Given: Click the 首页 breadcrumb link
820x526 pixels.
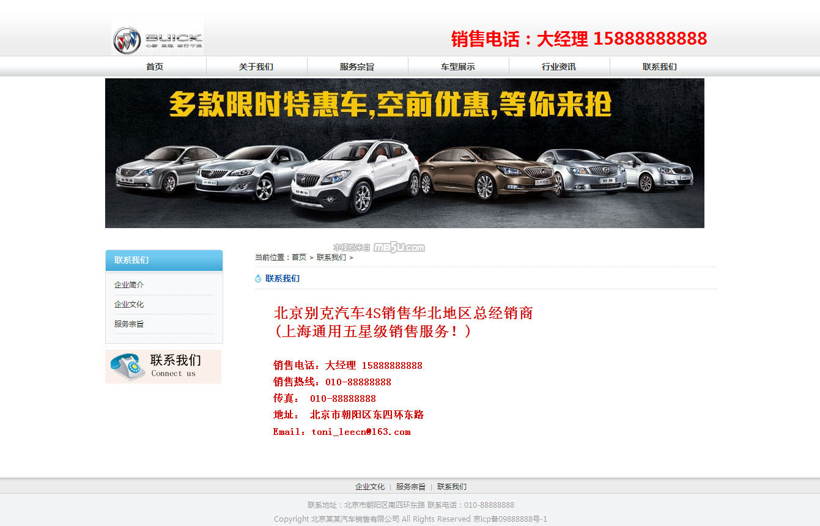Looking at the screenshot, I should [x=299, y=257].
